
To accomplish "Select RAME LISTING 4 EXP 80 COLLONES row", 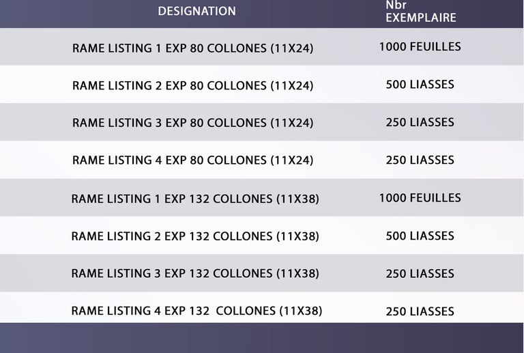I will coord(192,160).
